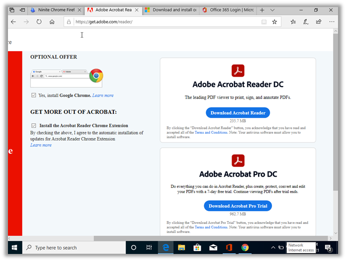The image size is (346, 261).
Task: Open a new browser tab
Action: [x=262, y=10]
